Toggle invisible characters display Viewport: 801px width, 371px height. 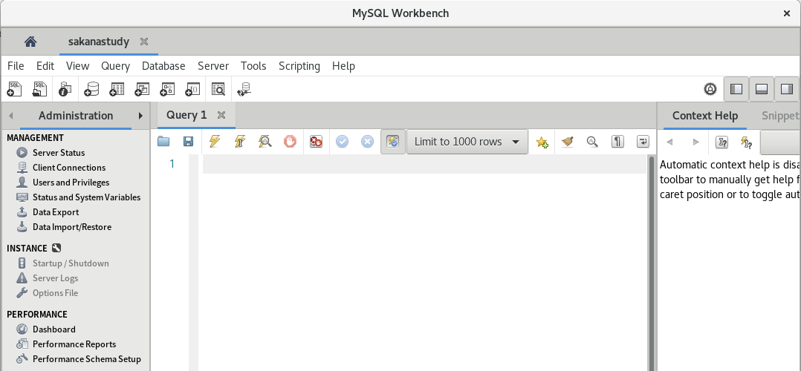coord(617,142)
